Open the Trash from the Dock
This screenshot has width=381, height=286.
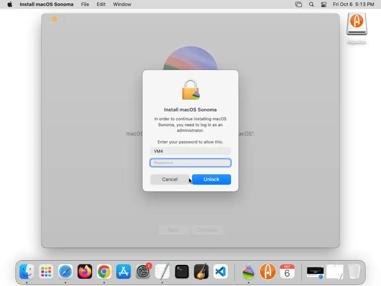pos(354,271)
